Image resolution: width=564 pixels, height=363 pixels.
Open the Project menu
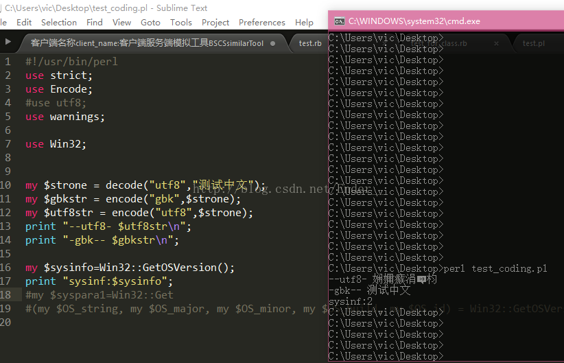click(215, 23)
